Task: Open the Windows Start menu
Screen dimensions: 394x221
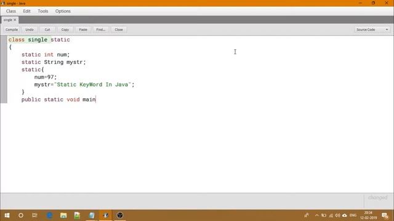Action: (x=7, y=215)
